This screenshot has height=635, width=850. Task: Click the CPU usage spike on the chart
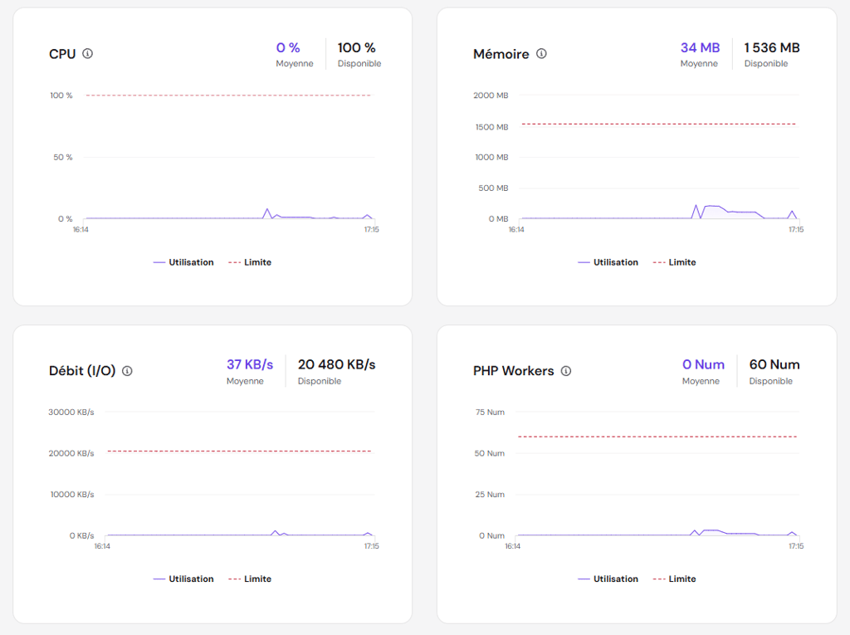point(266,210)
